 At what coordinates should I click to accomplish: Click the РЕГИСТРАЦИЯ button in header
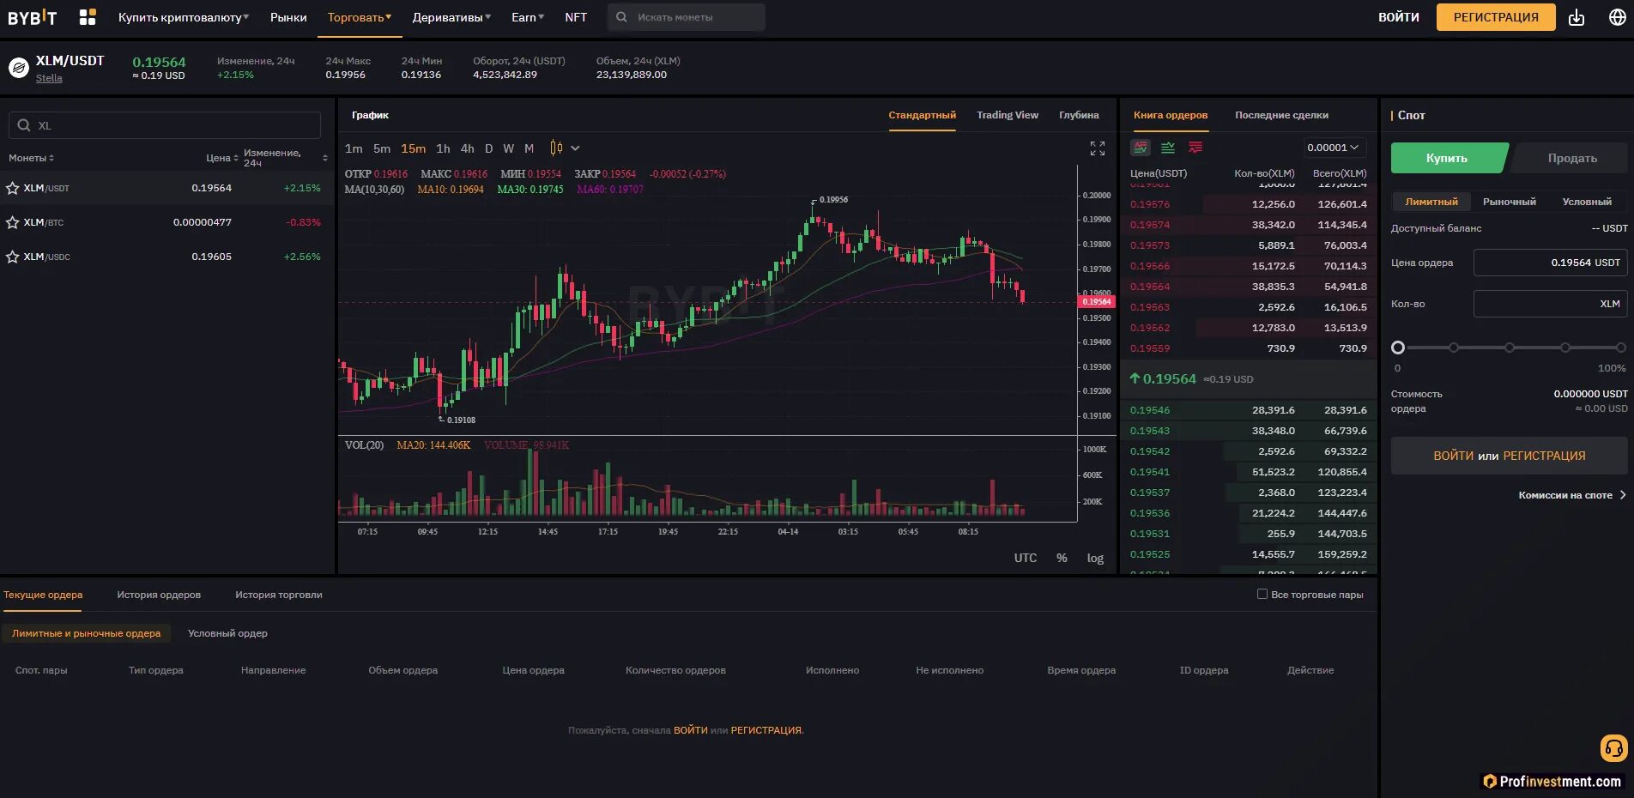[1496, 17]
